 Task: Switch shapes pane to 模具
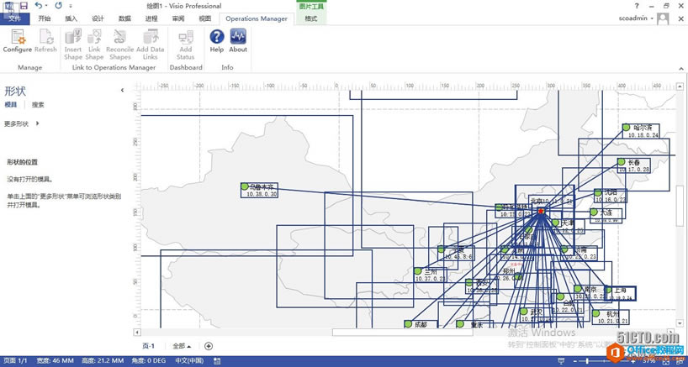11,105
